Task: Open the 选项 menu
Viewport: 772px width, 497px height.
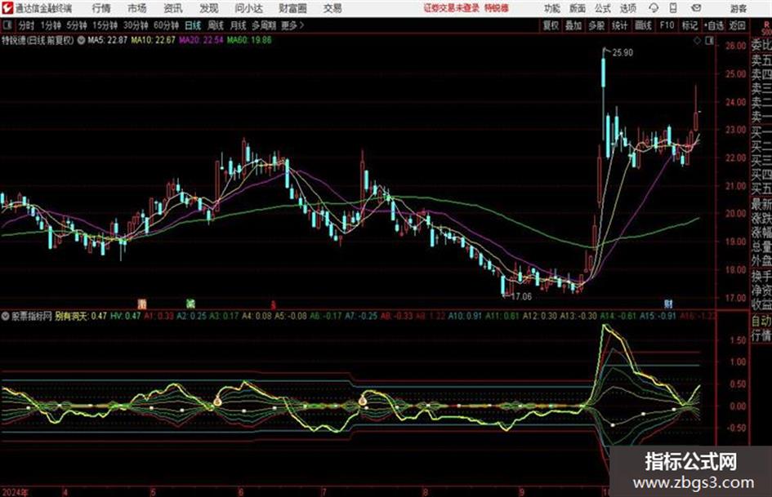Action: (x=627, y=8)
